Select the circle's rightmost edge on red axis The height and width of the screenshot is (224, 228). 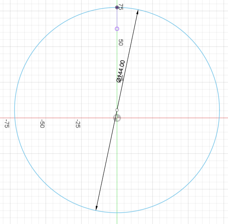(x=219, y=118)
